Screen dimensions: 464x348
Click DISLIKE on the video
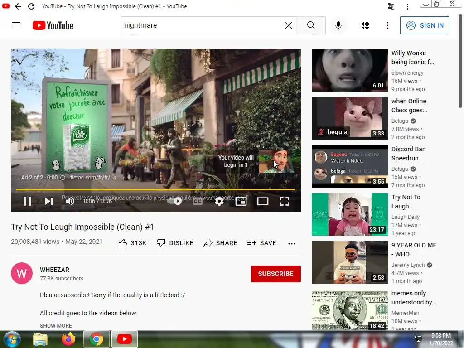point(175,243)
